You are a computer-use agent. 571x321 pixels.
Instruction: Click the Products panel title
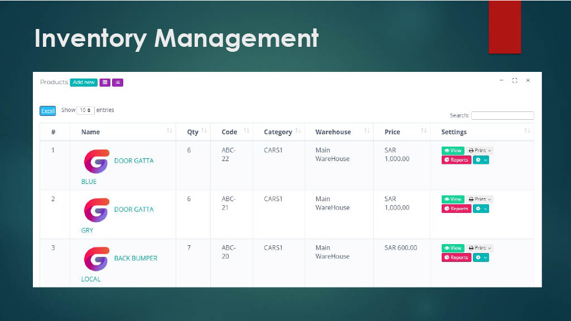pyautogui.click(x=54, y=82)
